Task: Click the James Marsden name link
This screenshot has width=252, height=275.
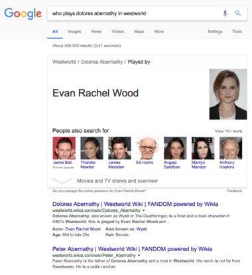Action: (116, 165)
